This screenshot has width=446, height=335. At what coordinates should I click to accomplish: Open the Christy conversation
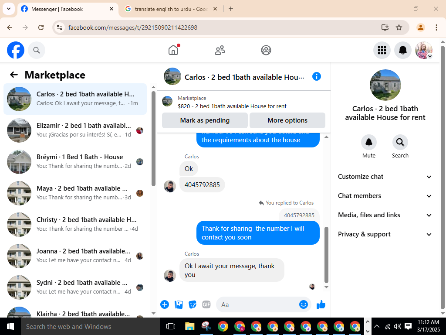(75, 224)
